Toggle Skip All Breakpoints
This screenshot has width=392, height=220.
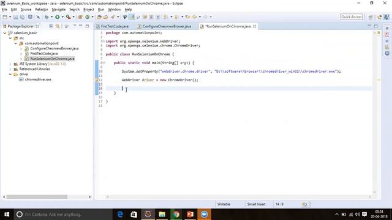(38, 17)
